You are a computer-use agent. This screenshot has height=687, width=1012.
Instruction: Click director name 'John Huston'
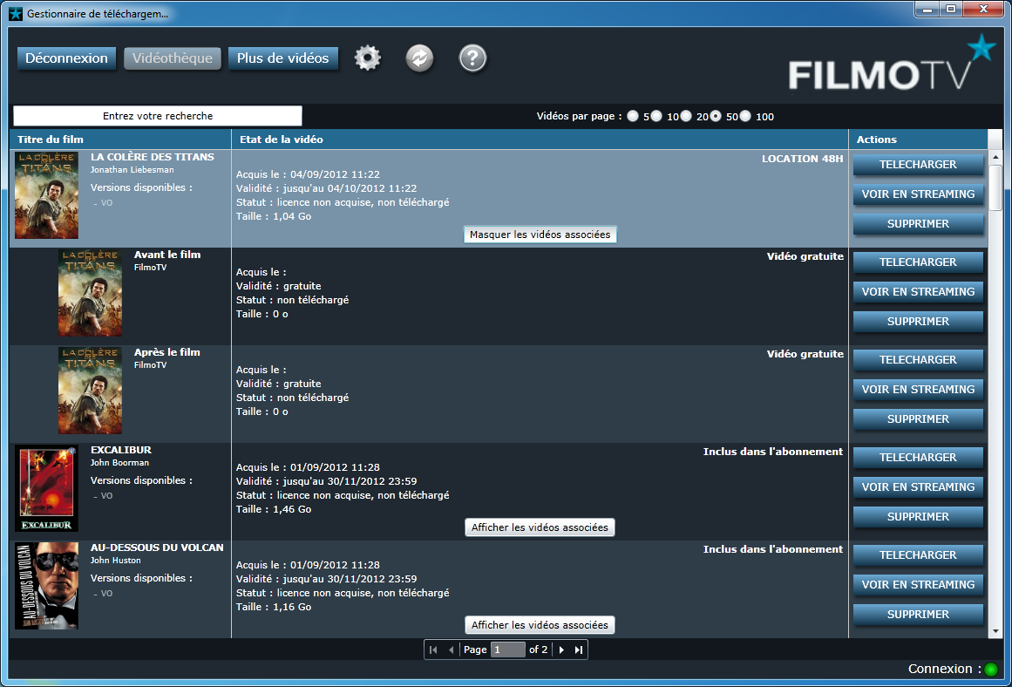point(116,561)
